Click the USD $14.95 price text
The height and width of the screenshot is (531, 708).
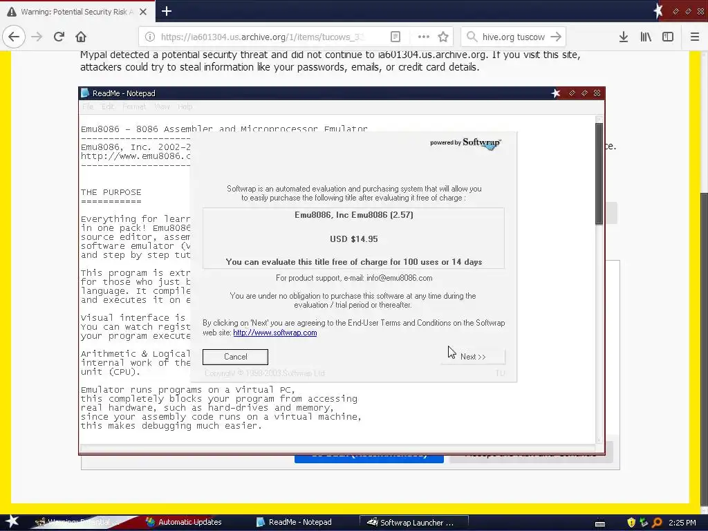[353, 239]
